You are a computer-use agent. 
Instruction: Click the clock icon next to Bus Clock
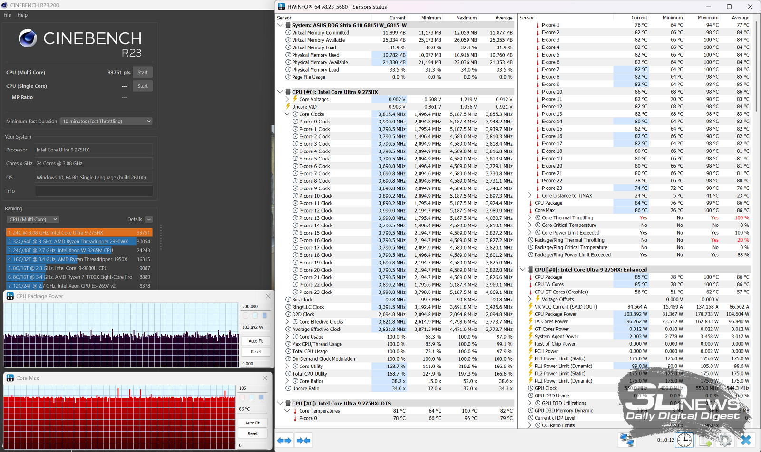288,300
